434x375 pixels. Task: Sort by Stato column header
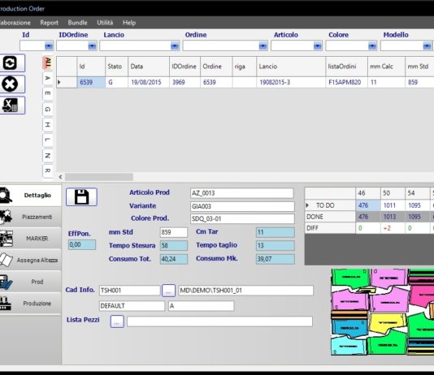(116, 67)
